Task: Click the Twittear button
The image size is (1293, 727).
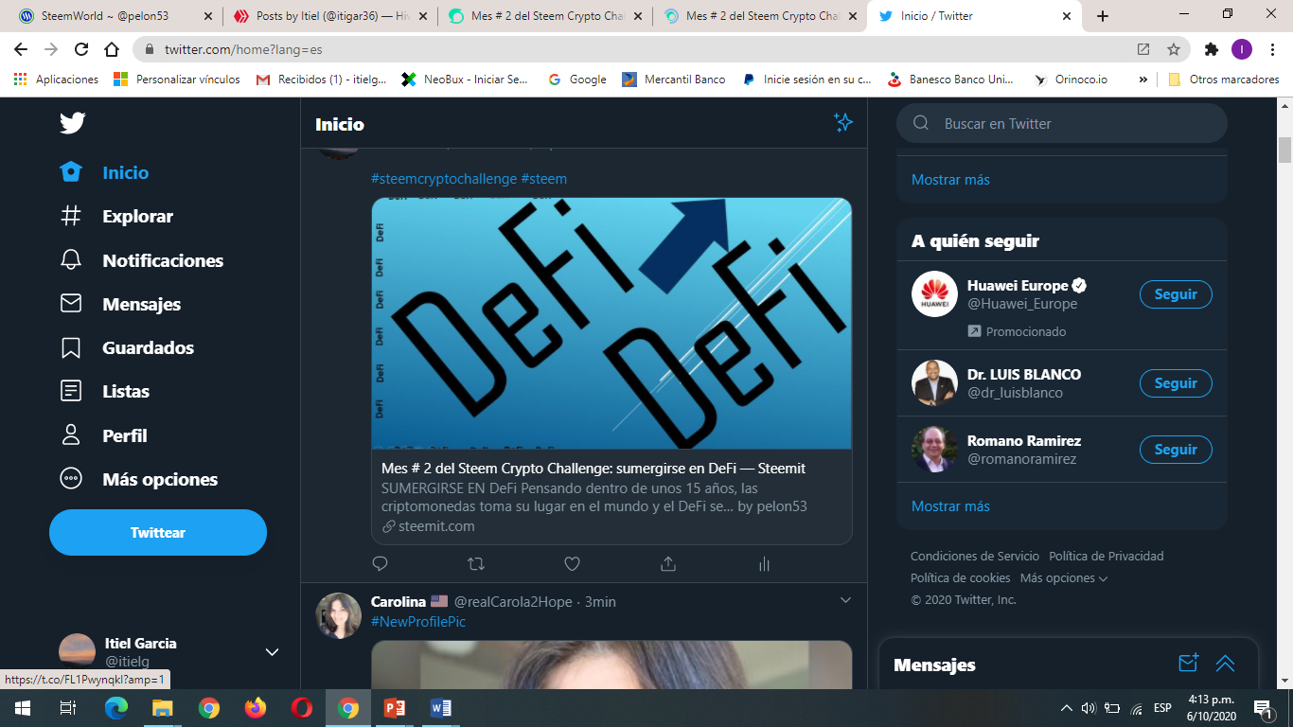Action: 158,533
